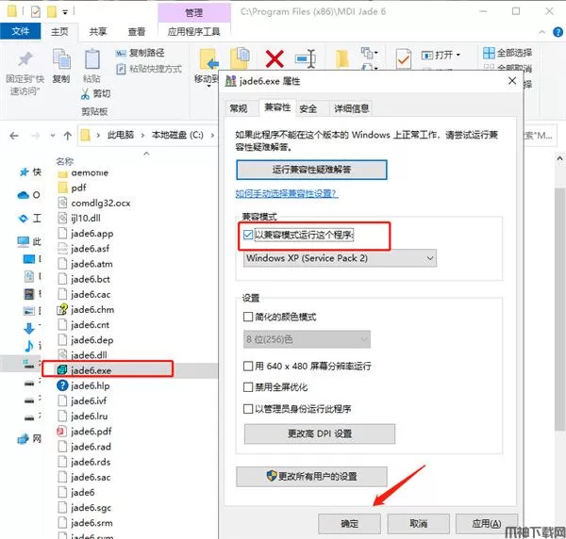The height and width of the screenshot is (539, 566).
Task: Select Downloads arrow icon in sidebar
Action: [29, 328]
